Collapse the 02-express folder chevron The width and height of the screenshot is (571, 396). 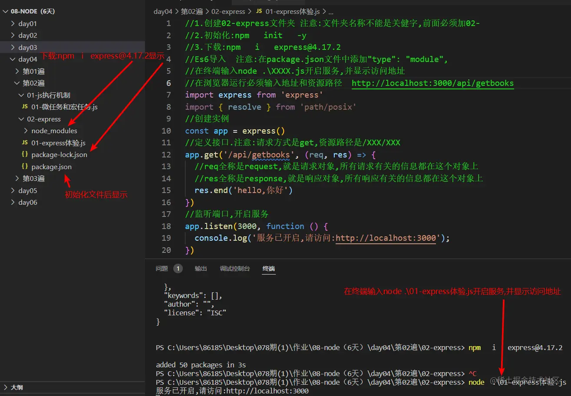(22, 119)
